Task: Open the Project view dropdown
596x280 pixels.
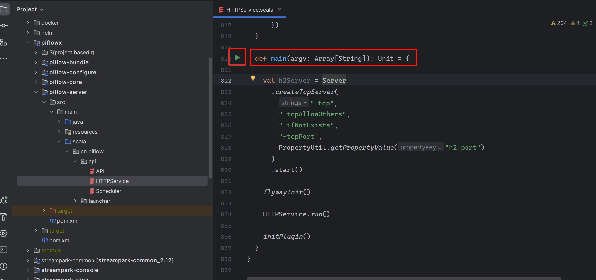Action: [30, 9]
